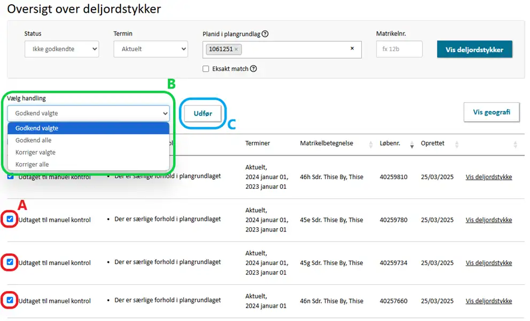Click sort arrows in the last column header
Image resolution: width=530 pixels, height=321 pixels.
[x=515, y=144]
